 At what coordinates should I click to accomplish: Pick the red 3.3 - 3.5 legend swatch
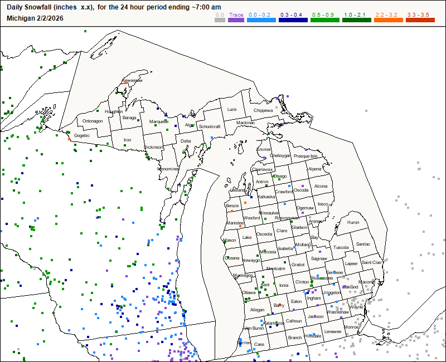(x=419, y=20)
